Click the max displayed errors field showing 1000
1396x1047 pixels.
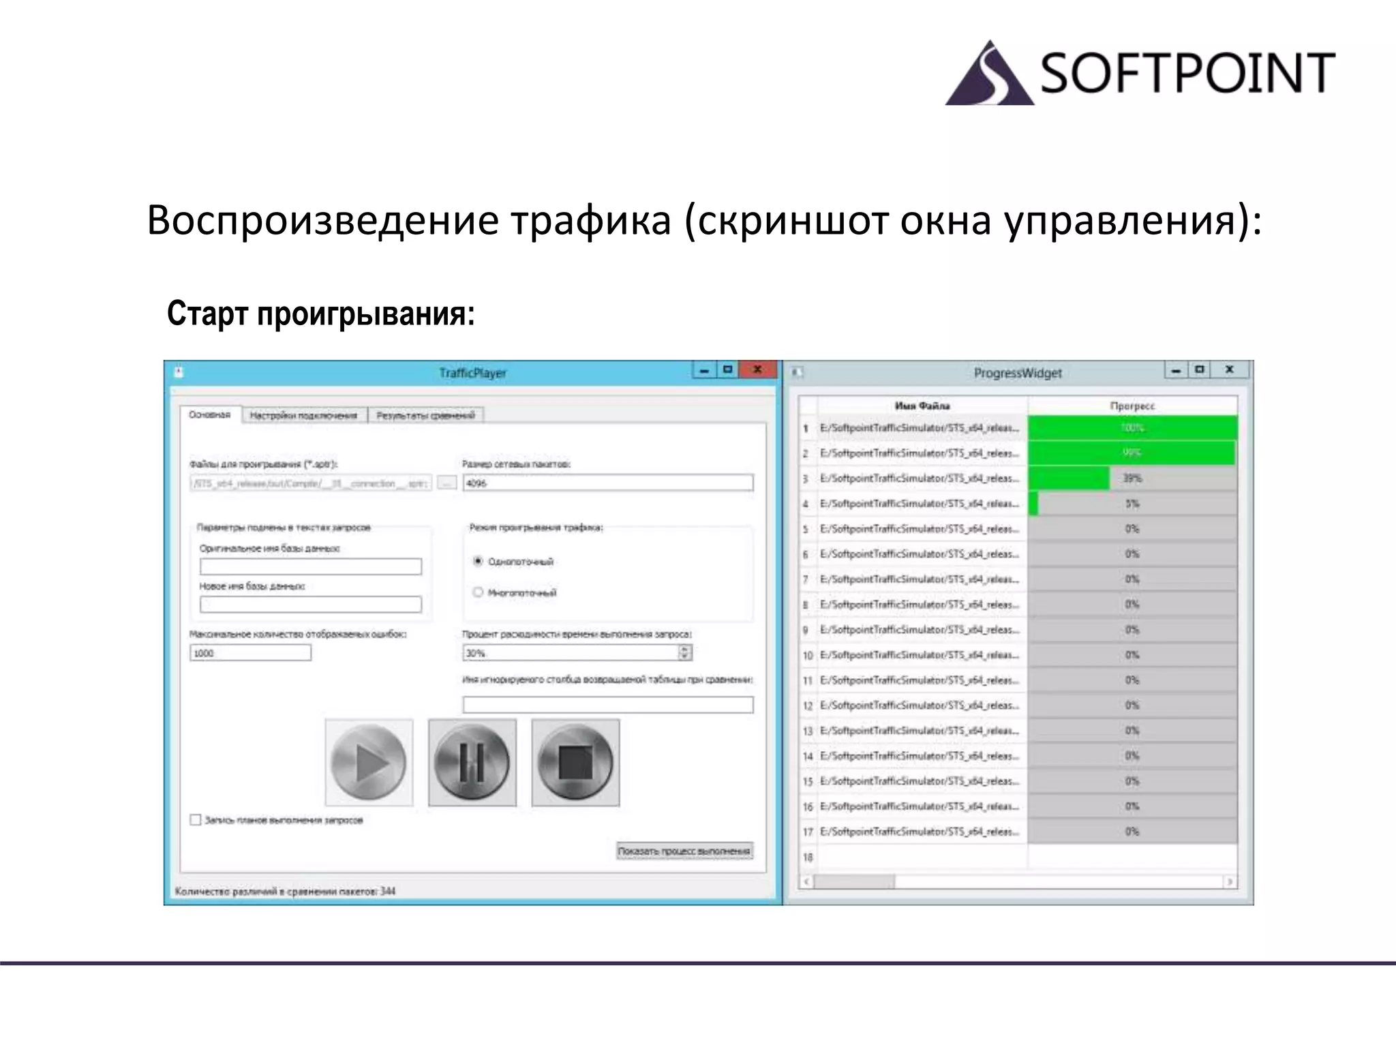pos(251,653)
